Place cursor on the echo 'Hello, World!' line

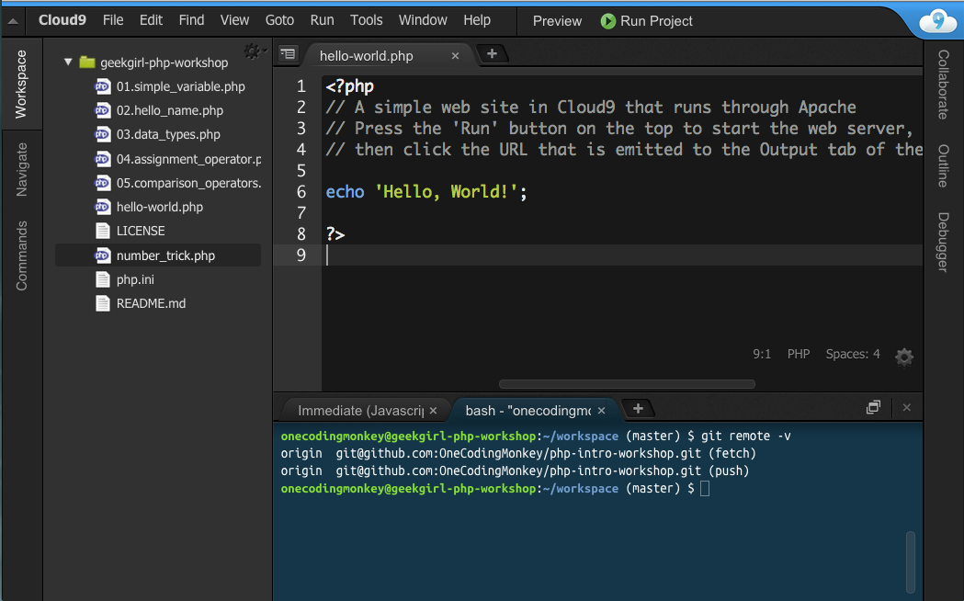pyautogui.click(x=426, y=192)
